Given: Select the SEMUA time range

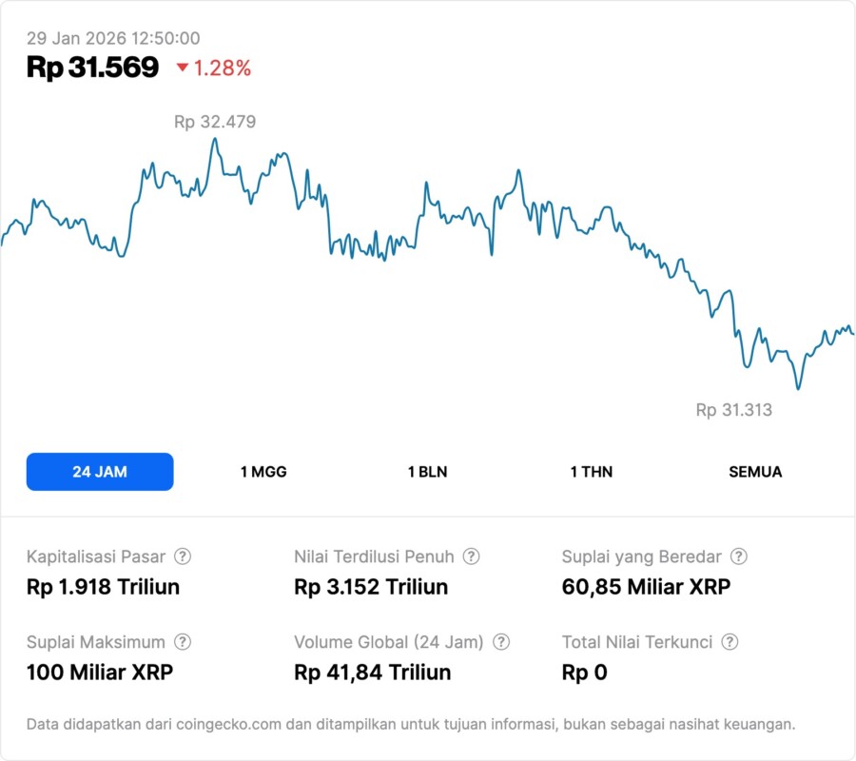Looking at the screenshot, I should coord(755,472).
